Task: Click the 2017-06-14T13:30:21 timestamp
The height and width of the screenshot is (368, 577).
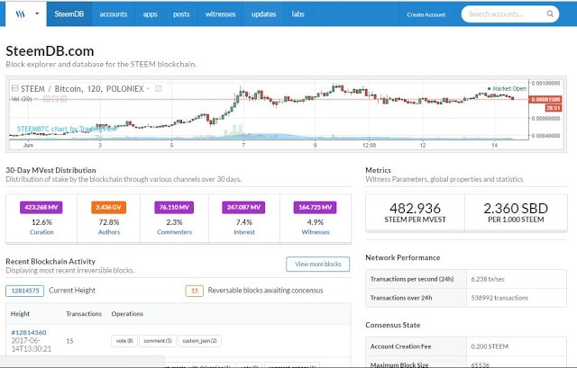Action: (x=32, y=345)
